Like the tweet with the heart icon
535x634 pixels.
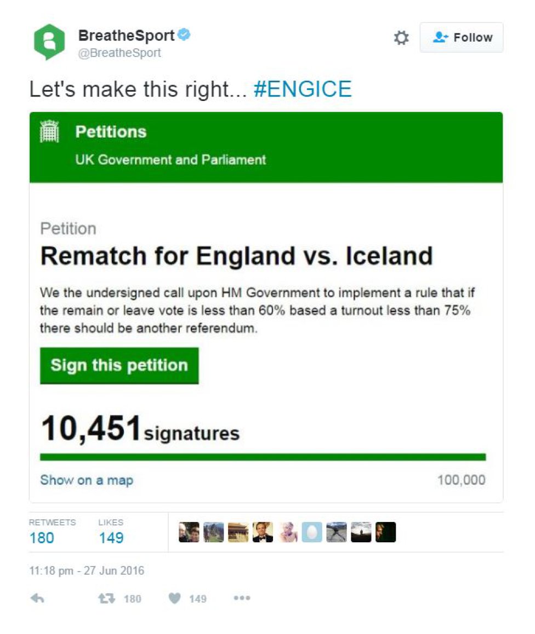click(174, 598)
